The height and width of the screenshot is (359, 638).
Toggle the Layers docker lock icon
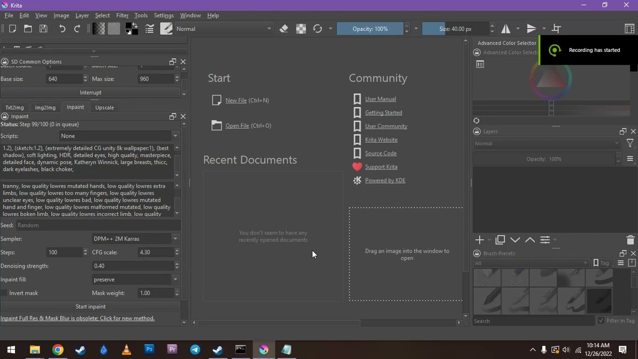[x=477, y=132]
